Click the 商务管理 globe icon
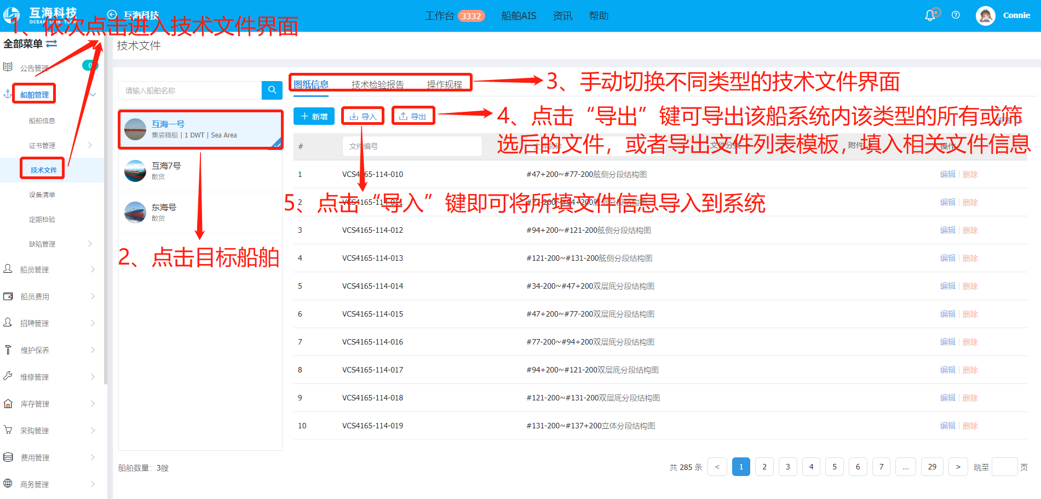This screenshot has width=1041, height=499. pos(8,484)
